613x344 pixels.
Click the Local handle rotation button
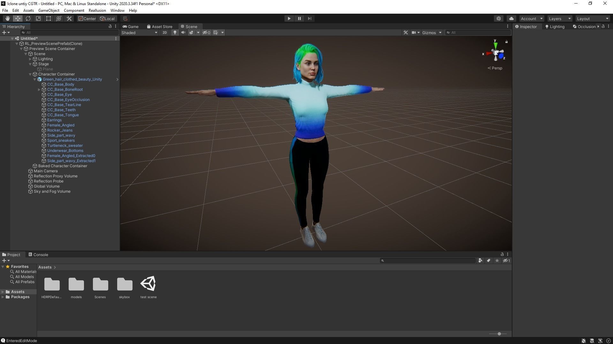(x=107, y=18)
